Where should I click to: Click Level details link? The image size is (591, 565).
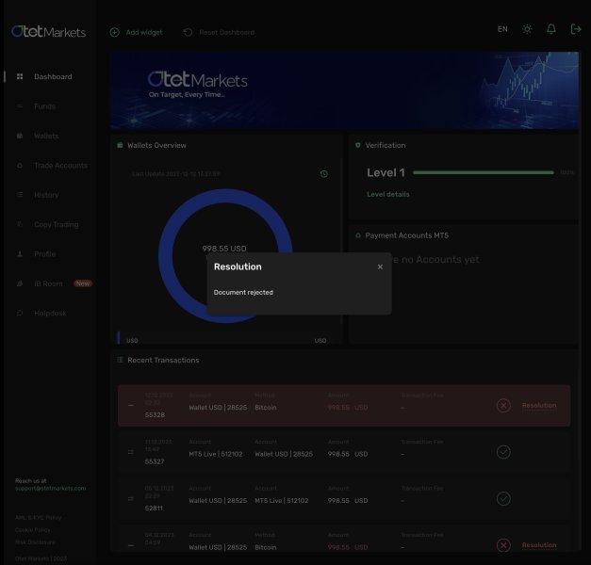(387, 194)
